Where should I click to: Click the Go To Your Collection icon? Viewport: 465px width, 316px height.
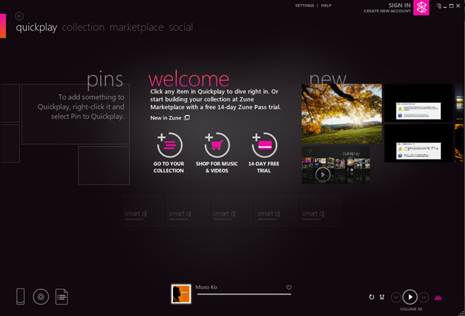point(169,145)
